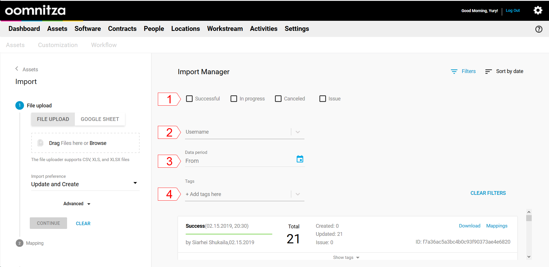Expand the Username dropdown
549x267 pixels.
point(297,132)
